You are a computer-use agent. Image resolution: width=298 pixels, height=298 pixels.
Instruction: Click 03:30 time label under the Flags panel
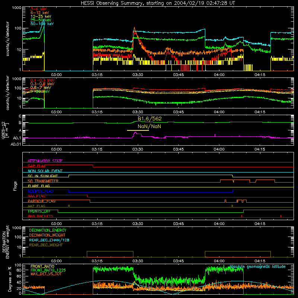coord(138,224)
